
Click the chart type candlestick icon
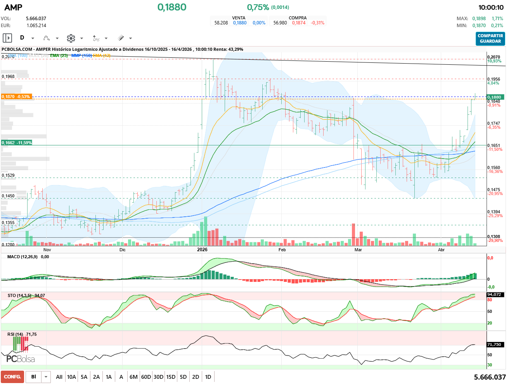(x=47, y=38)
